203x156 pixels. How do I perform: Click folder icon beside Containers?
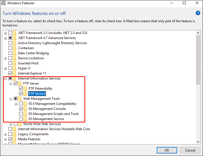click(15, 48)
